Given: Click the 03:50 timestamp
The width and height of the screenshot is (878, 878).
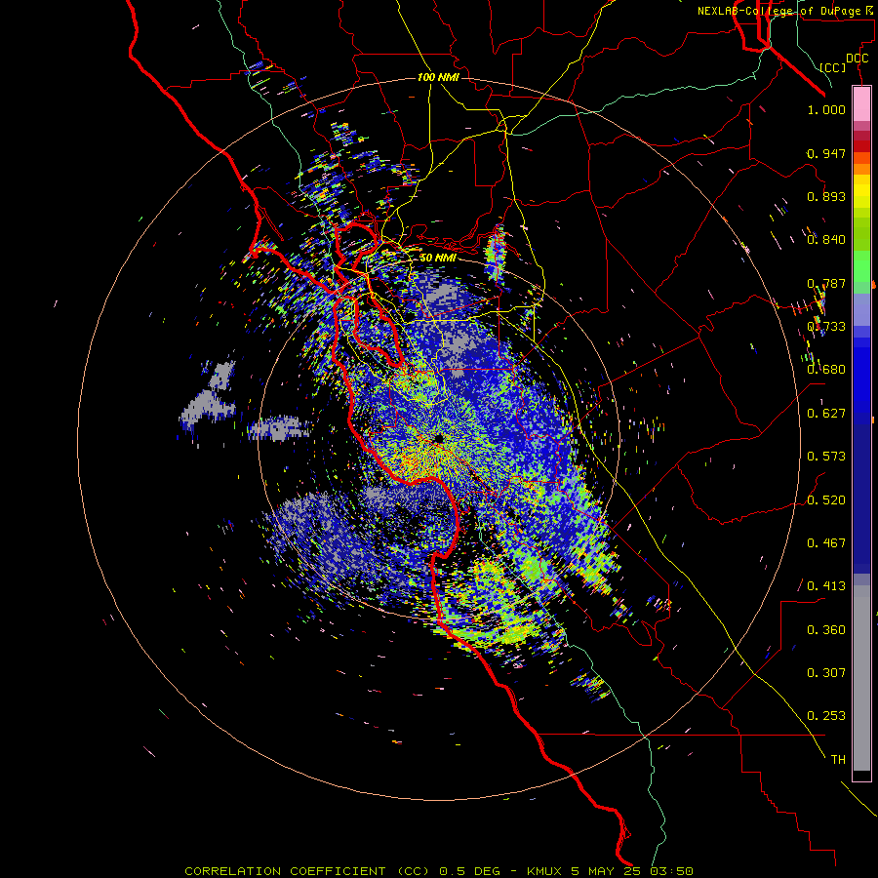Looking at the screenshot, I should [672, 871].
